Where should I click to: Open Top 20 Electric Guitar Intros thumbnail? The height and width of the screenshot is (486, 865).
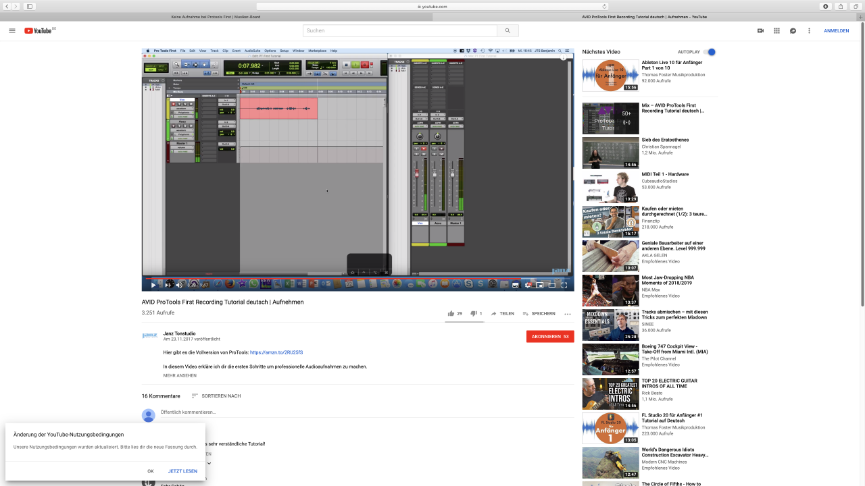(x=610, y=394)
